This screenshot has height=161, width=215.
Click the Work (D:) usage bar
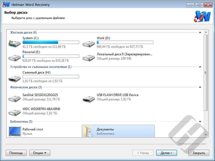(125, 42)
